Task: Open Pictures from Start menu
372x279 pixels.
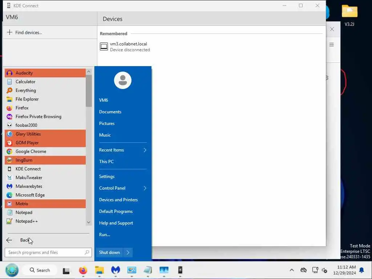Action: click(x=107, y=124)
